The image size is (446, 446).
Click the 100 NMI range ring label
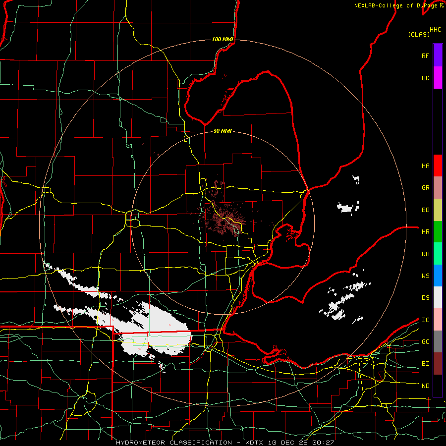point(223,39)
